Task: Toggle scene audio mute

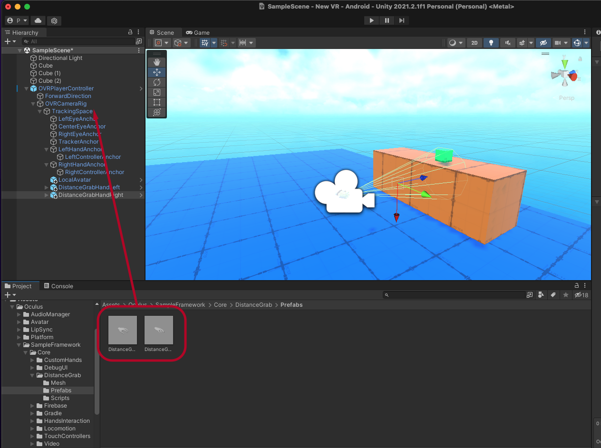Action: click(508, 43)
